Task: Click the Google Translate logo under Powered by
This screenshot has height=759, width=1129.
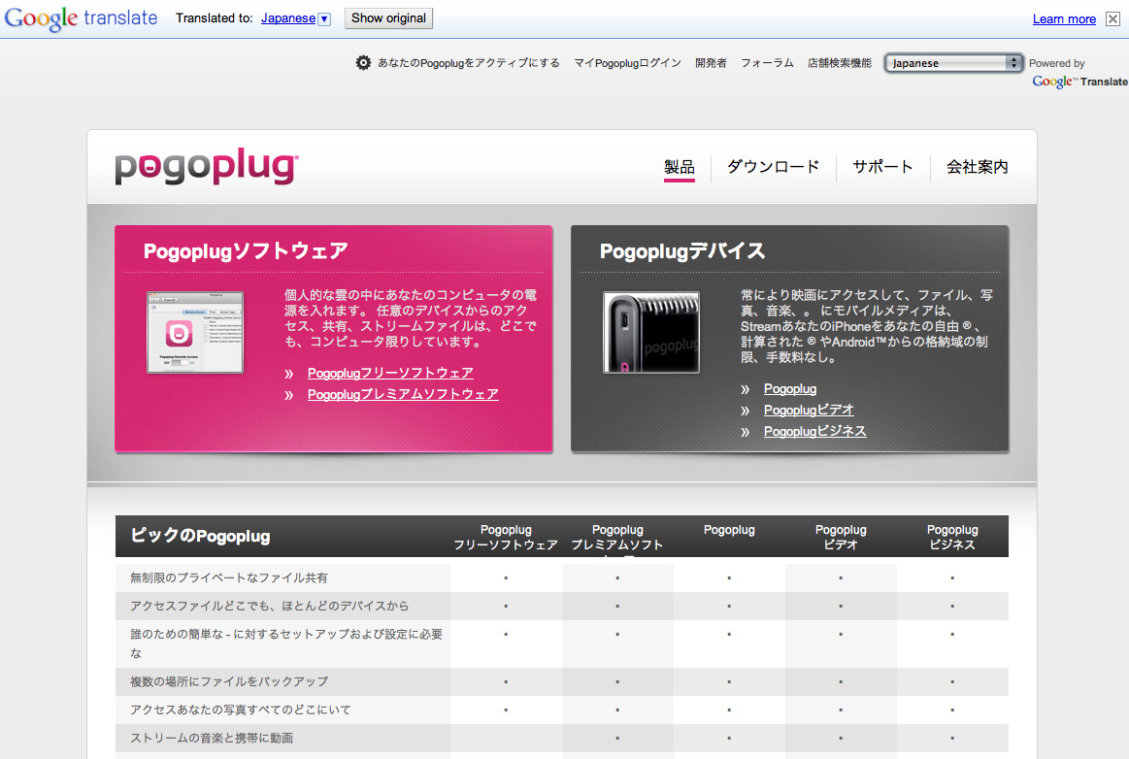Action: 1080,82
